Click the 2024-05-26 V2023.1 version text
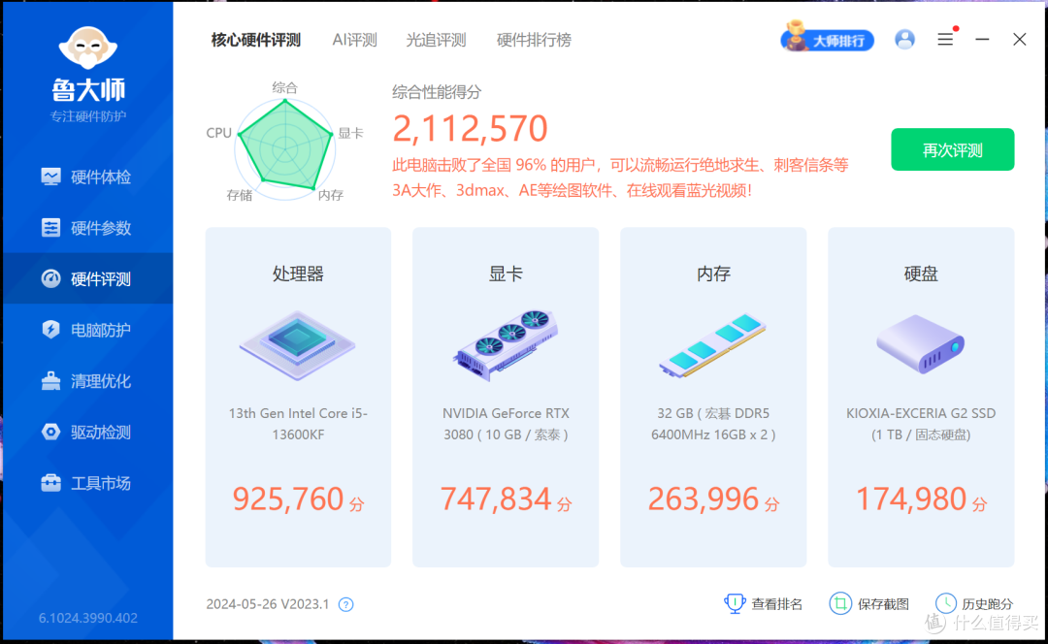Image resolution: width=1048 pixels, height=644 pixels. tap(268, 604)
